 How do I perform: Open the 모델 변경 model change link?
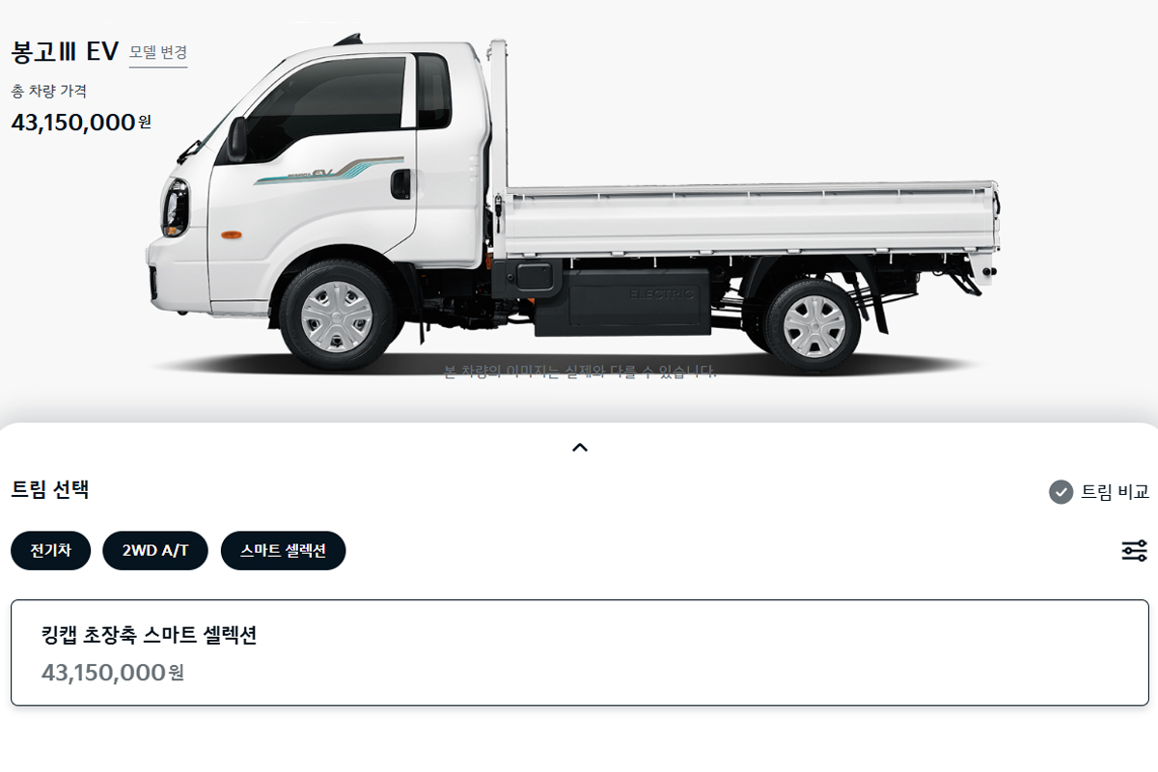(x=158, y=52)
